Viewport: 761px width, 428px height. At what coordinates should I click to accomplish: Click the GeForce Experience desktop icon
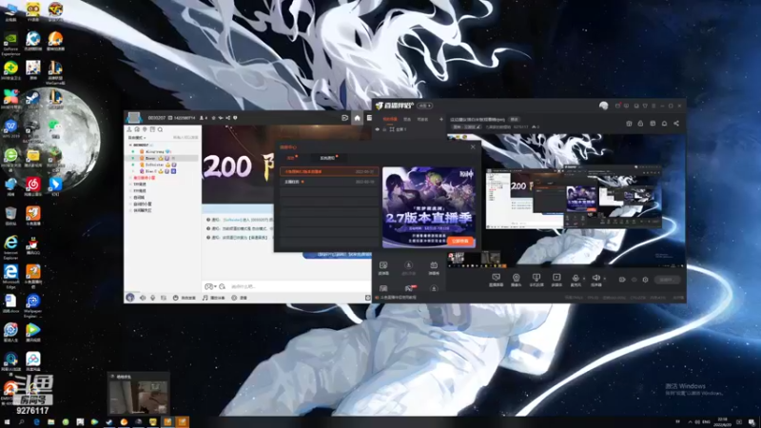pos(10,43)
